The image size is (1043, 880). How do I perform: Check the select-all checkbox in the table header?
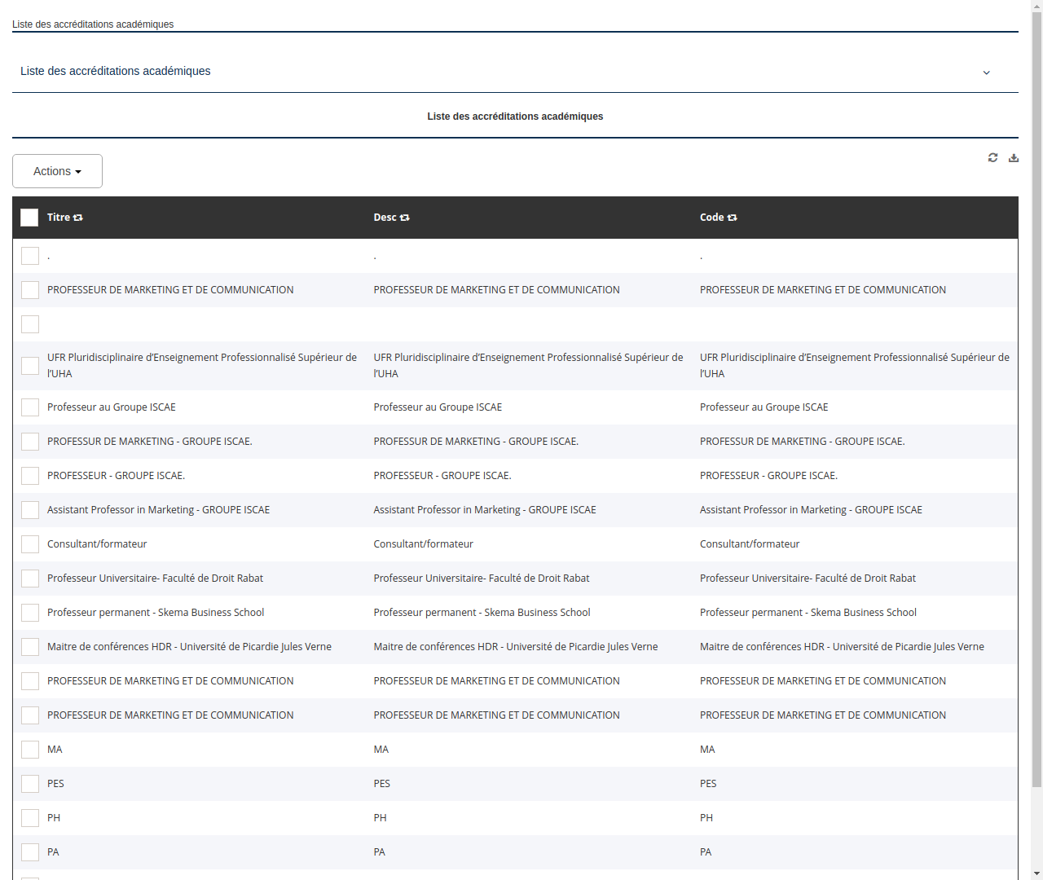pyautogui.click(x=29, y=217)
